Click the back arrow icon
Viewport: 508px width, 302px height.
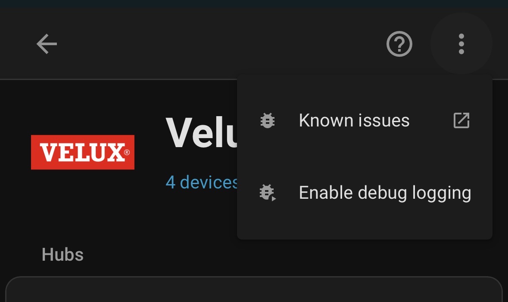coord(47,44)
